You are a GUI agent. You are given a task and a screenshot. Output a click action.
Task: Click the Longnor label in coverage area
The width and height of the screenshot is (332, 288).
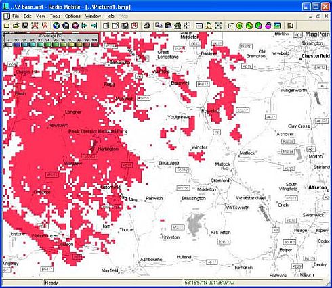[x=73, y=112]
